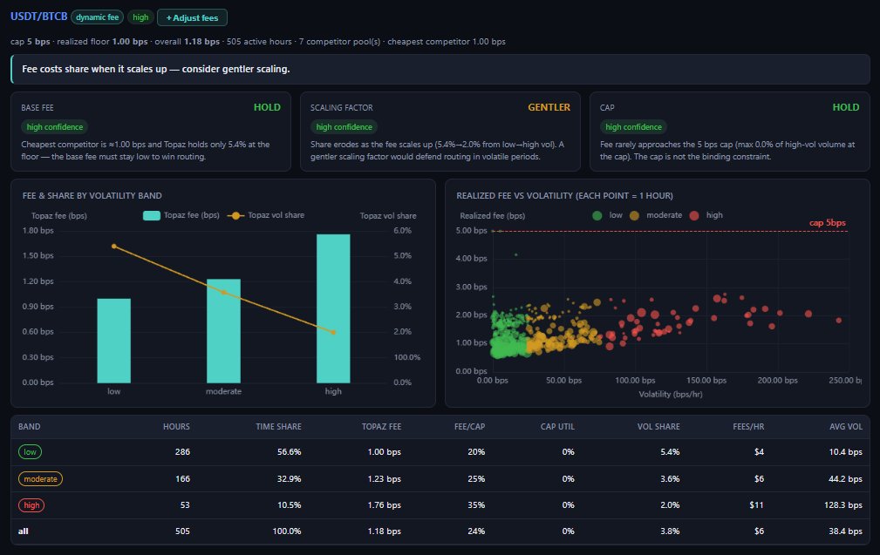Click the CAP card title

tap(607, 108)
